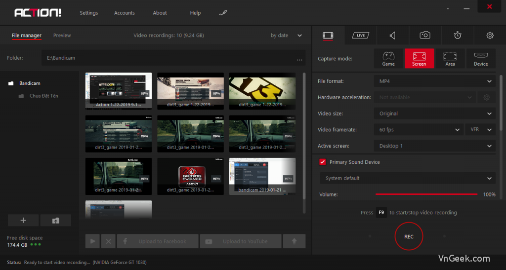Open the Hardware acceleration dropdown

click(x=425, y=97)
